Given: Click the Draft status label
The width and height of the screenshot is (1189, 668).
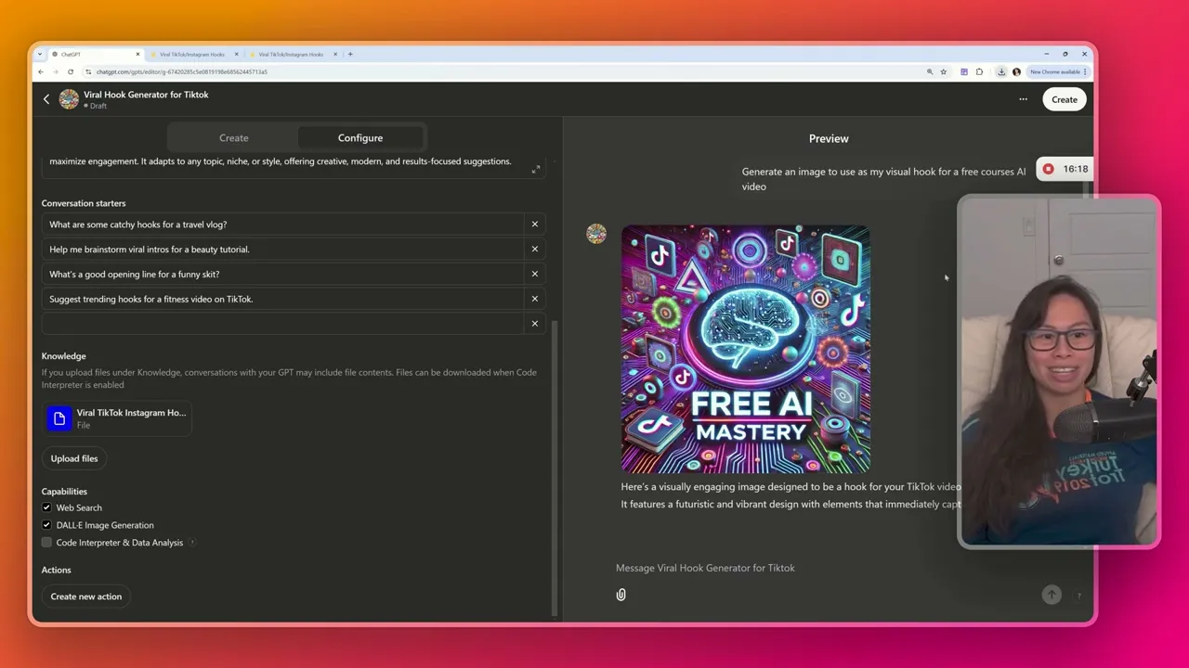Looking at the screenshot, I should (x=98, y=106).
